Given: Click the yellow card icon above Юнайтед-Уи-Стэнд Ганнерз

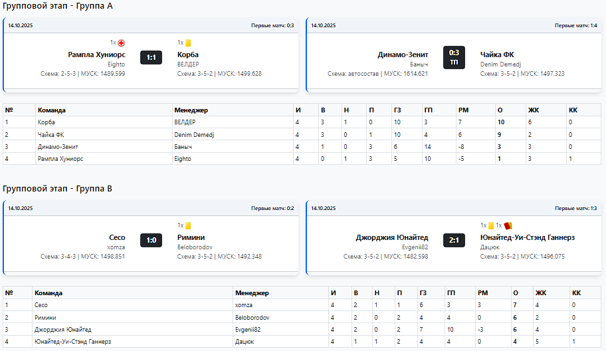Looking at the screenshot, I should coord(491,225).
